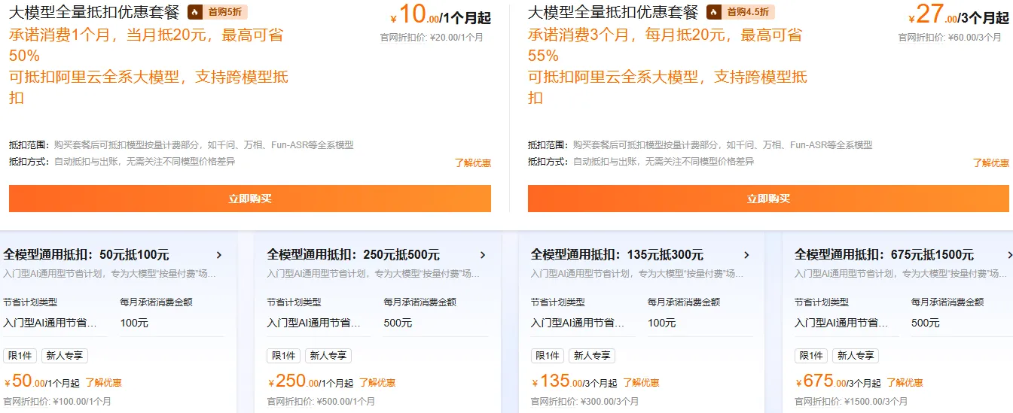This screenshot has height=413, width=1013.
Task: Open 了解优惠 link in the ¥10.00 package
Action: click(473, 162)
